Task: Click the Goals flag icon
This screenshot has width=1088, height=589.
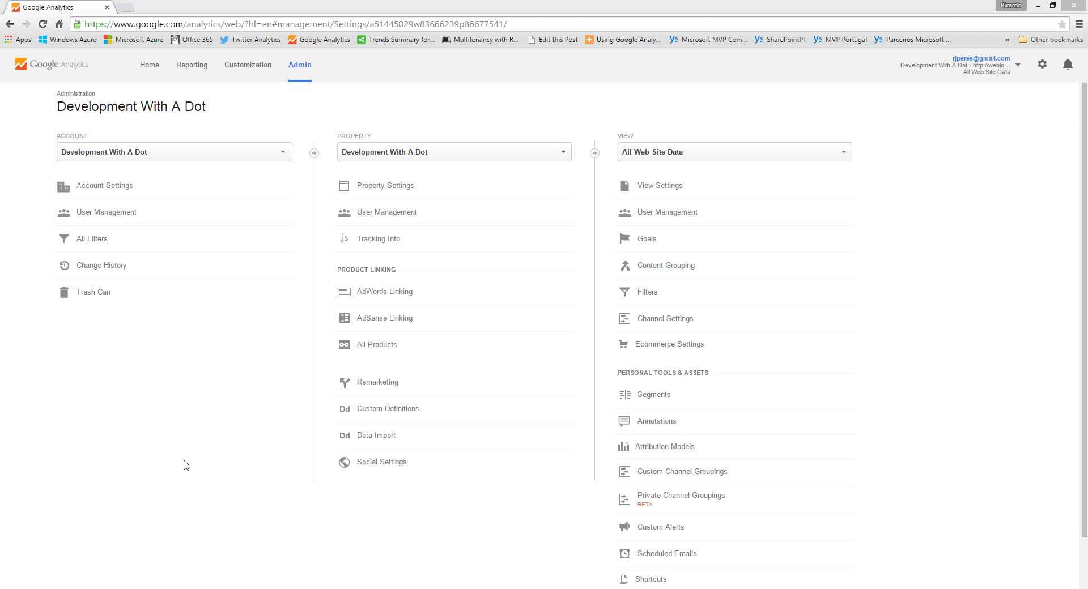Action: (624, 238)
